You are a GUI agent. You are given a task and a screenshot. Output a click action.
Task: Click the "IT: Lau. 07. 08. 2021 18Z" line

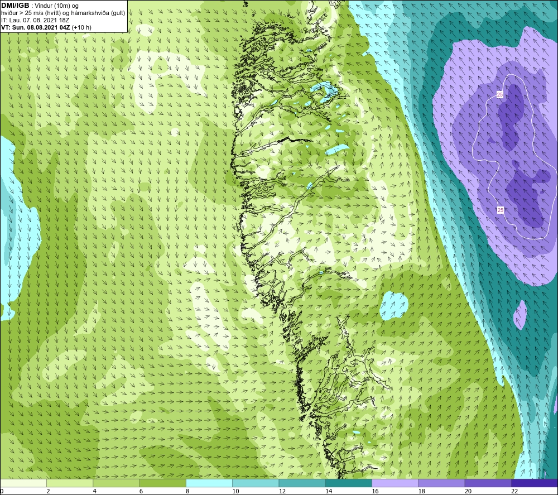pos(35,20)
